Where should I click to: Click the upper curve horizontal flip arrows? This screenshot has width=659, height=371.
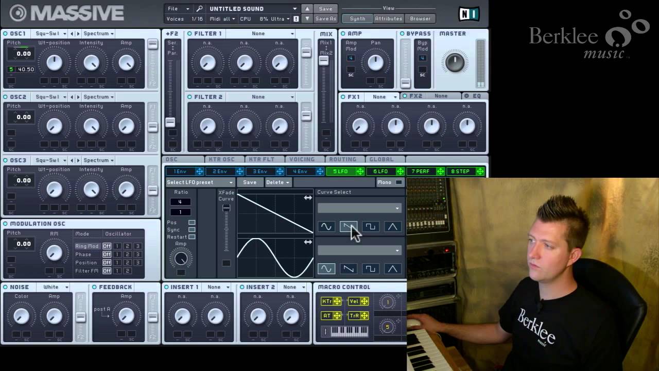308,198
